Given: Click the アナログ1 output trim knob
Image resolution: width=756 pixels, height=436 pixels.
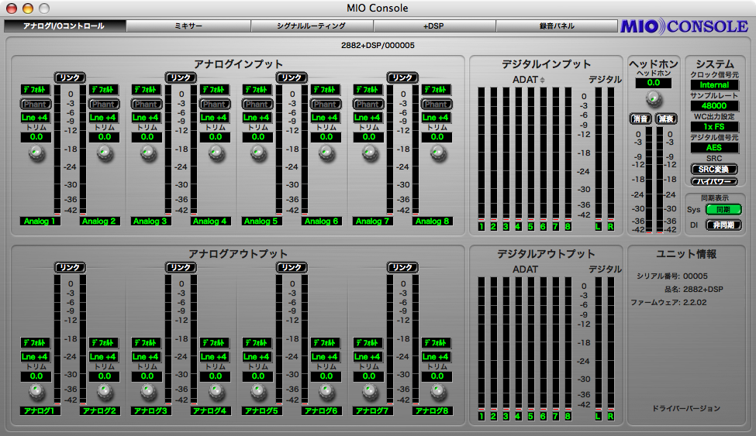Looking at the screenshot, I should [x=36, y=392].
